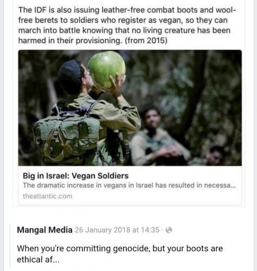Image resolution: width=257 pixels, height=271 pixels.
Task: Click the theatlantic.com source domain
Action: pos(48,196)
